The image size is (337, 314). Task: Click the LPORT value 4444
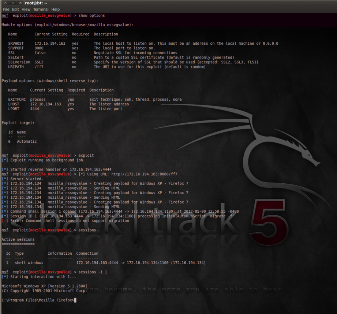pyautogui.click(x=35, y=109)
